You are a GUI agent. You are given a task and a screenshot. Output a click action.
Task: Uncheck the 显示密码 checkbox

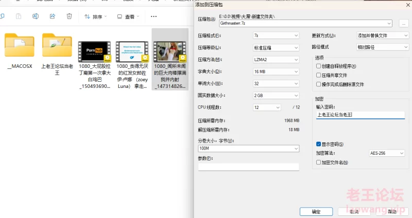(318, 144)
